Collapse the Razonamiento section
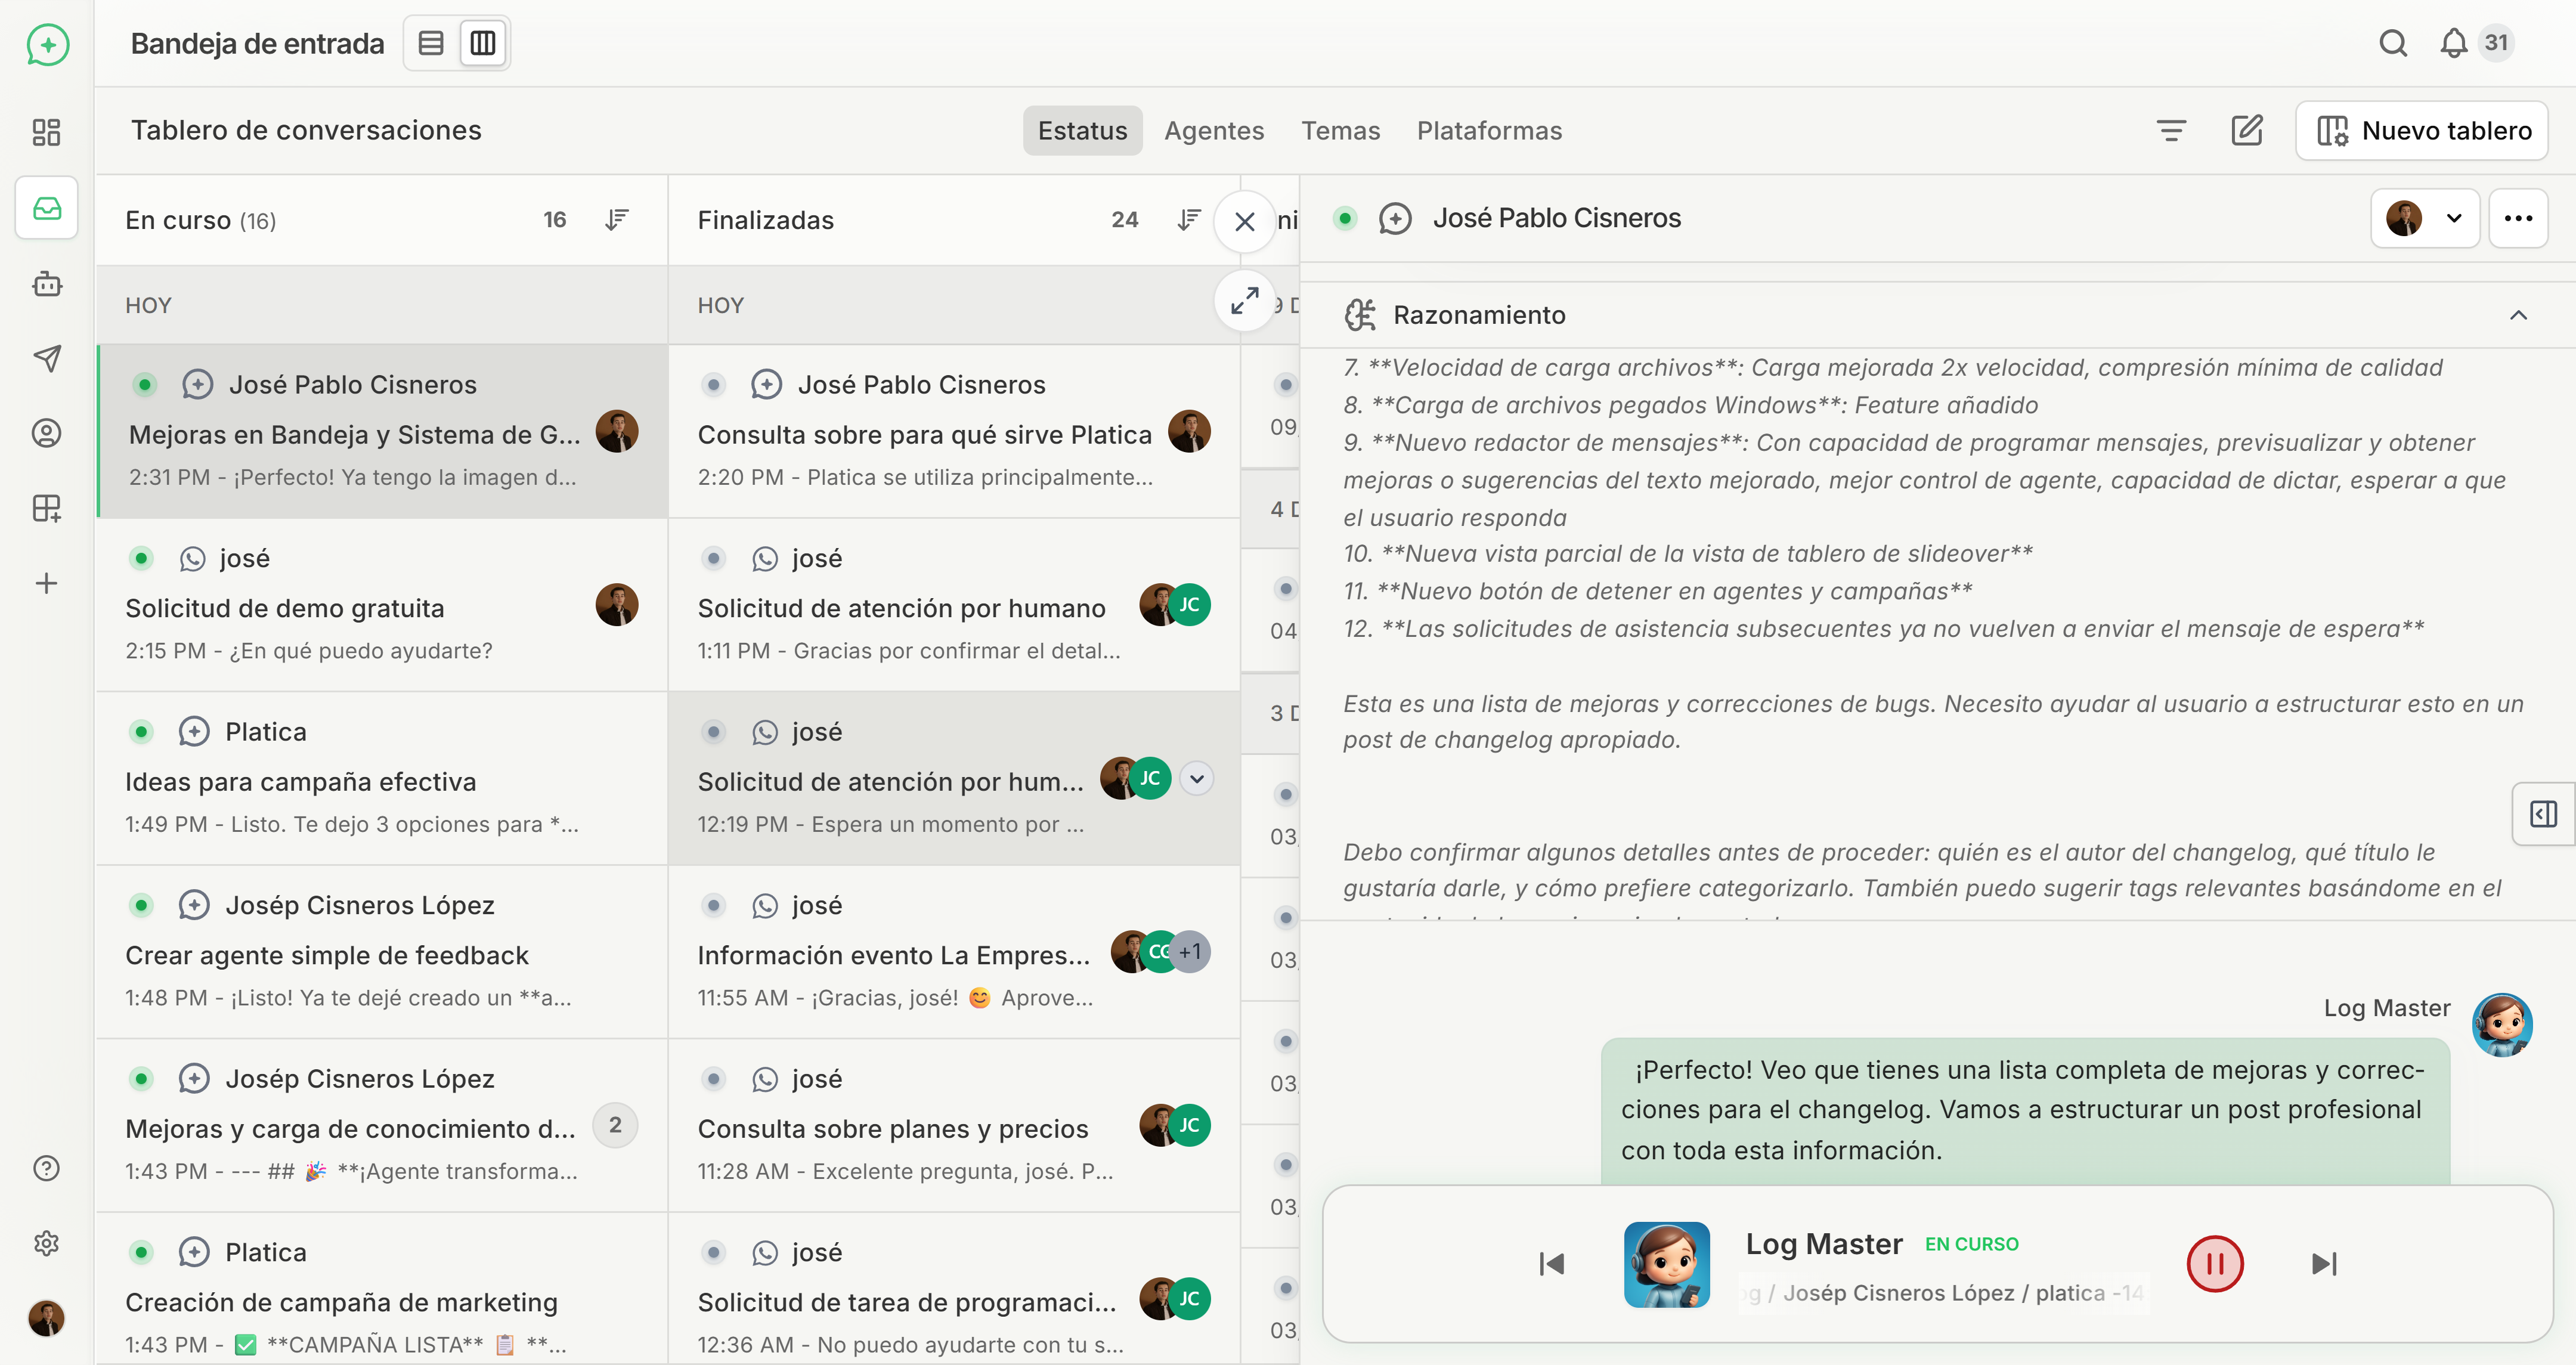Screen dimensions: 2576x1365 [x=2518, y=315]
